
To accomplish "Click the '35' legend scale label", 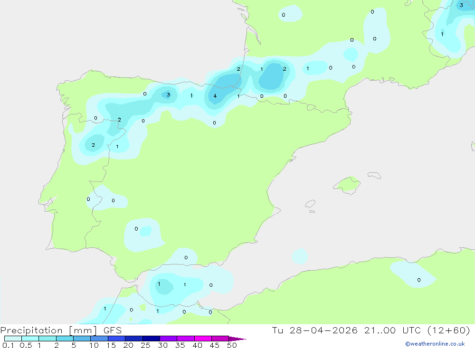I will click(180, 345).
